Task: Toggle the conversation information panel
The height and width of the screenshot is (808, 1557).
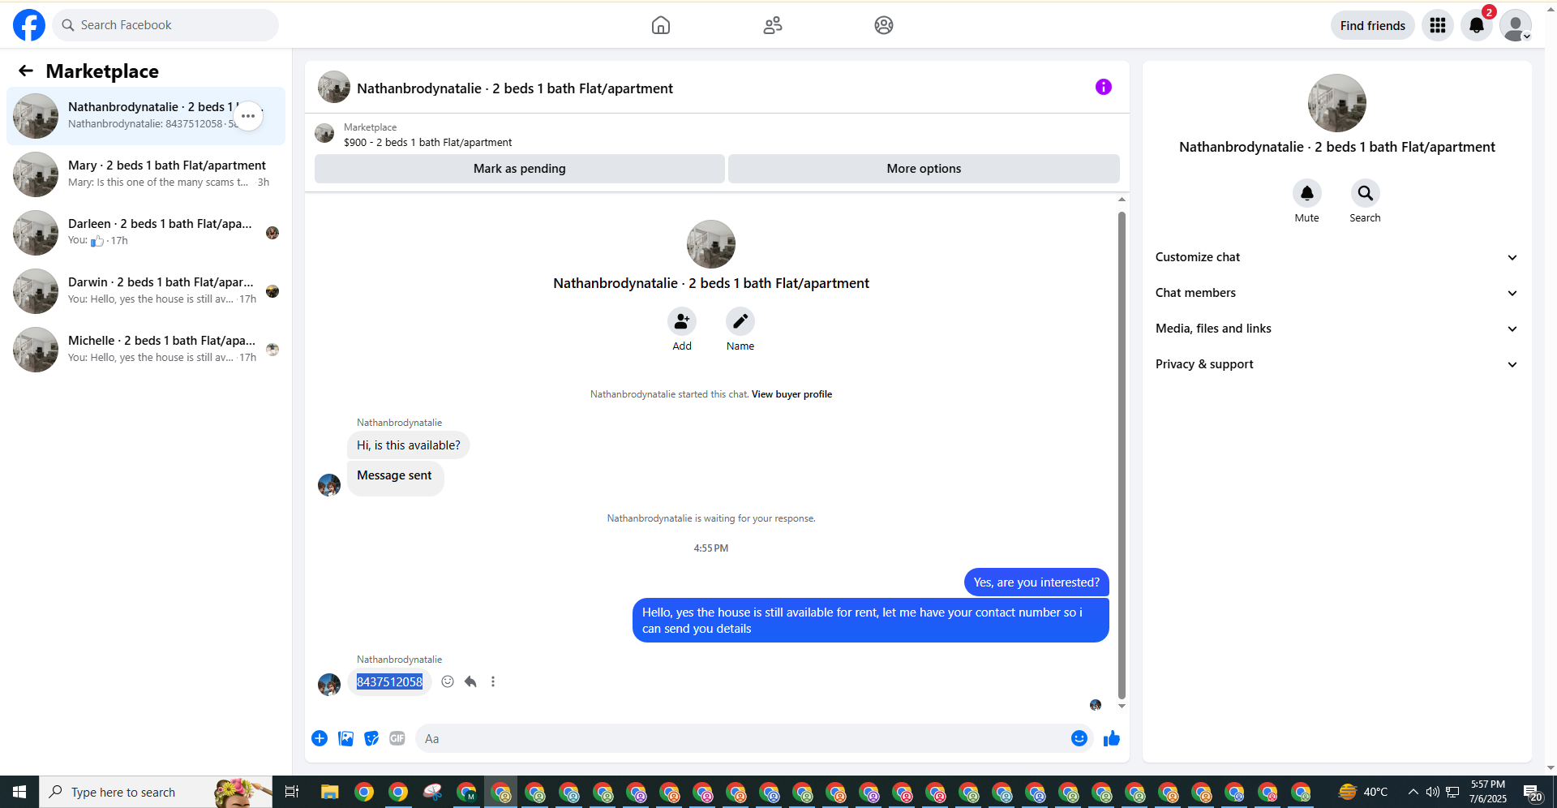Action: click(x=1104, y=87)
